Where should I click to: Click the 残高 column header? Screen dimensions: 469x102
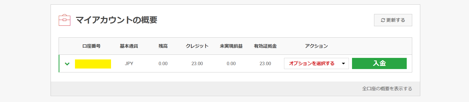pyautogui.click(x=163, y=46)
